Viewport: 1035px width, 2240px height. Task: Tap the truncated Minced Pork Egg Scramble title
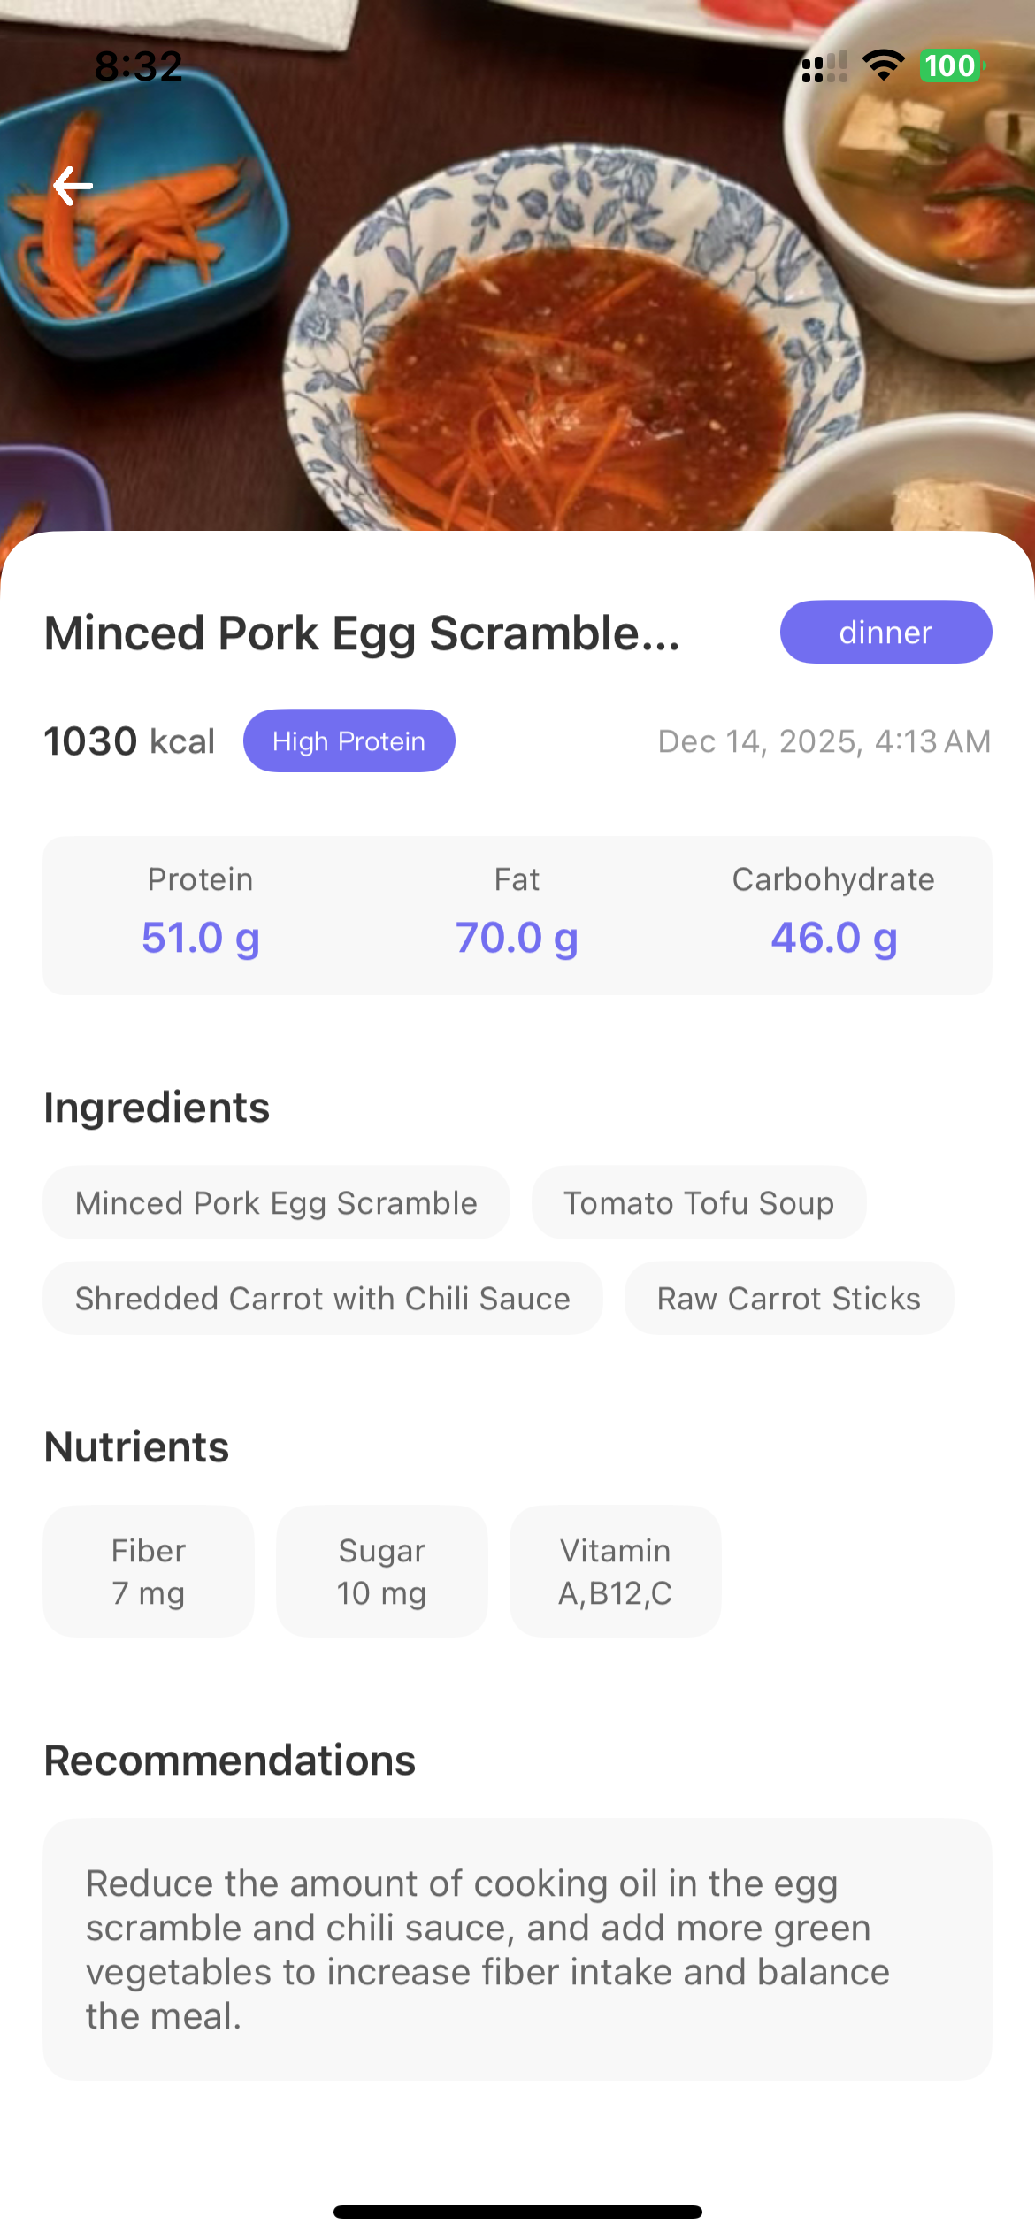click(x=363, y=633)
